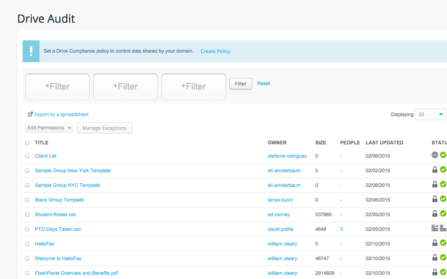Screen dimensions: 447x279
Task: Open the second +Filter box
Action: pyautogui.click(x=125, y=86)
